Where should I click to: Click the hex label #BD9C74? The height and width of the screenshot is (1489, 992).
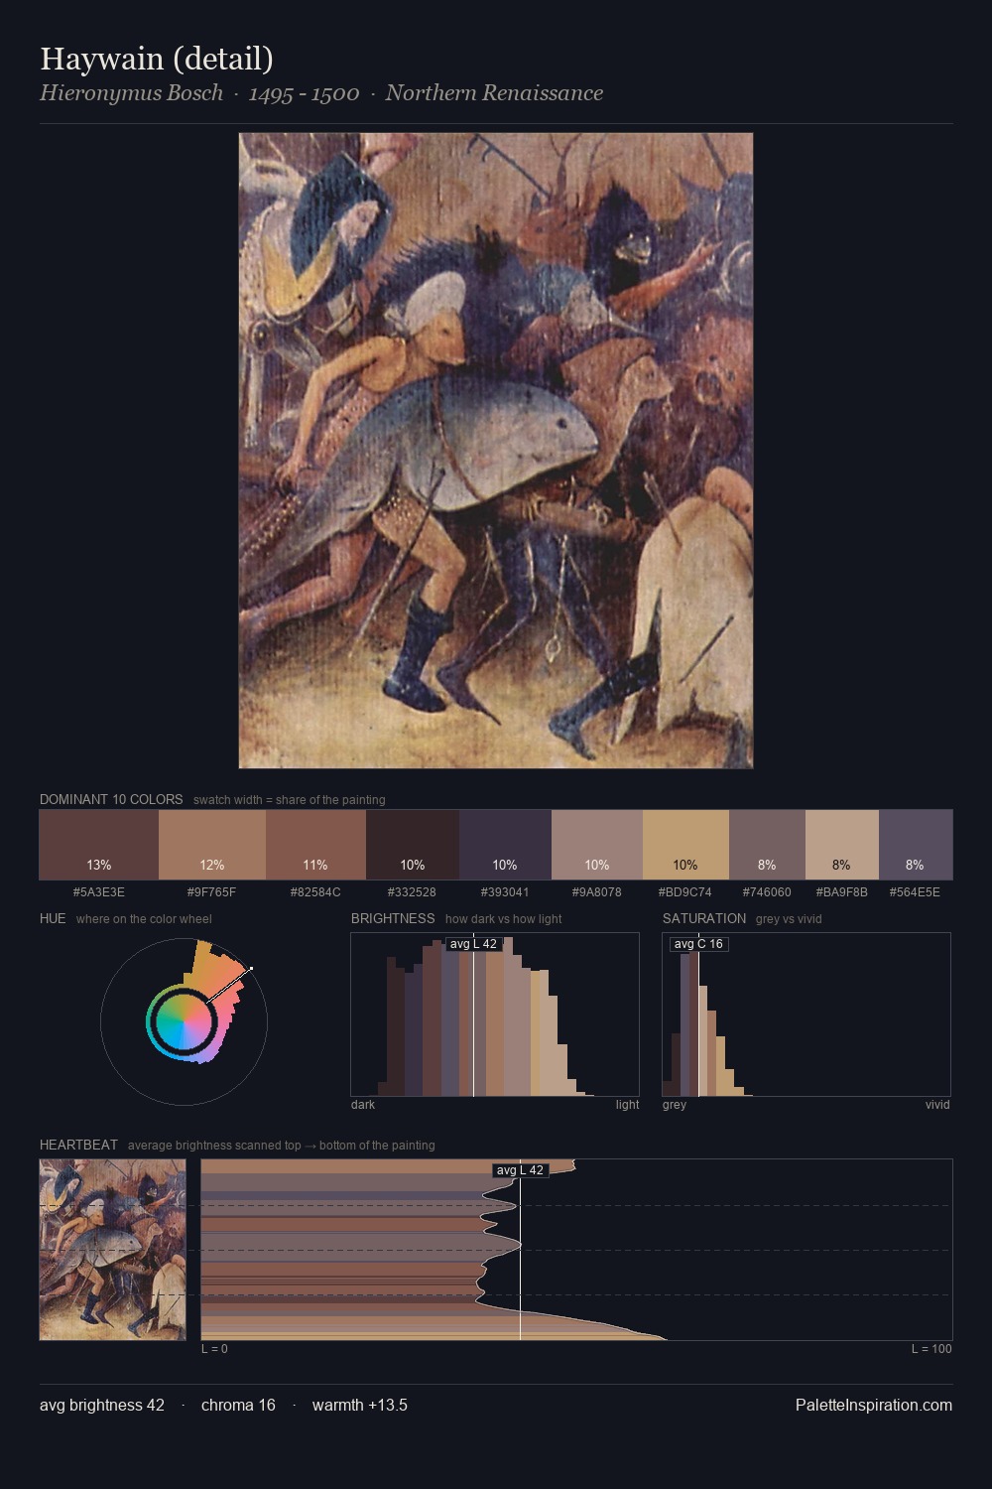685,891
